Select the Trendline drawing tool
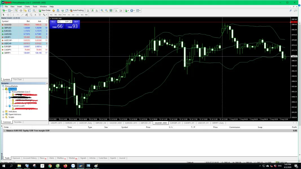This screenshot has height=169, width=301. tap(22, 15)
